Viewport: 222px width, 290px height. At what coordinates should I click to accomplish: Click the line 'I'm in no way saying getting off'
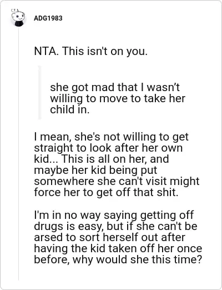[x=114, y=215]
